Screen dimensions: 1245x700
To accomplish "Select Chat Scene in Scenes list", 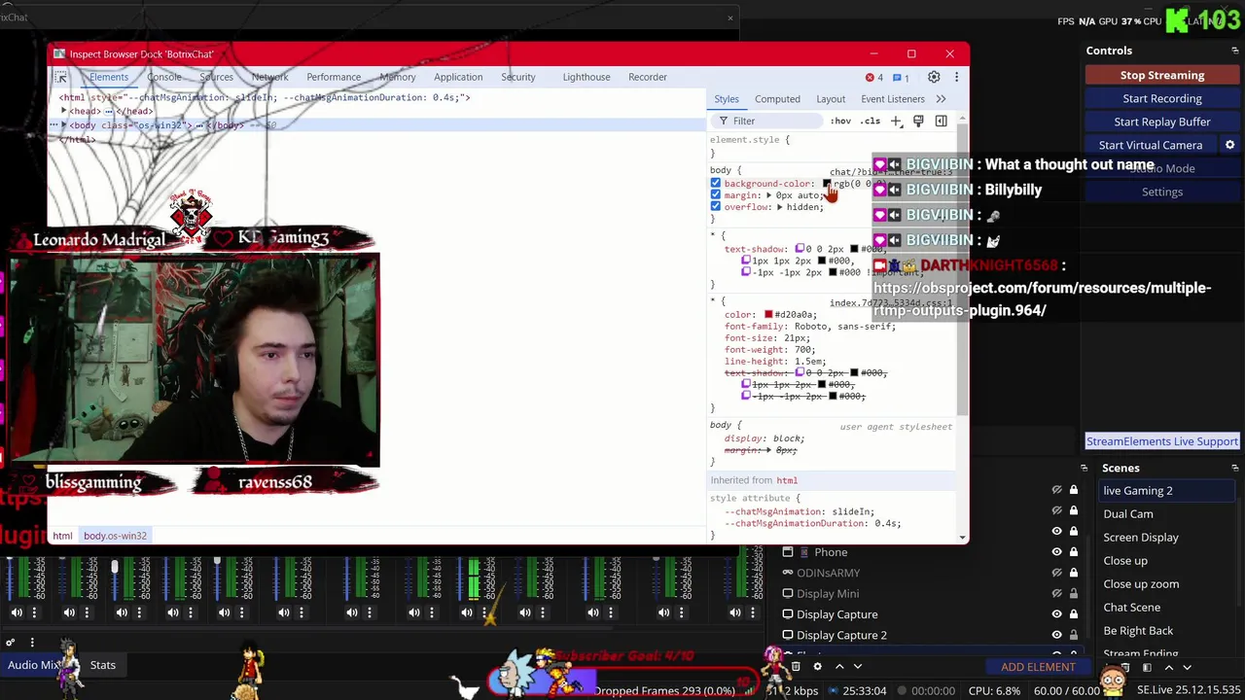I will pos(1131,608).
